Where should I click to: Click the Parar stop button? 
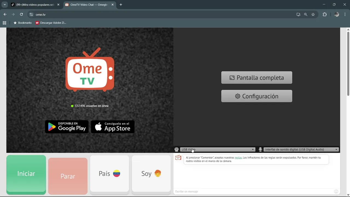(68, 176)
